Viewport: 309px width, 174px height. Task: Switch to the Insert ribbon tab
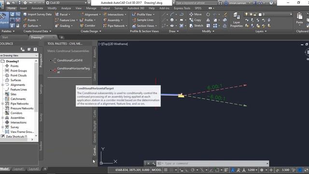[23, 8]
